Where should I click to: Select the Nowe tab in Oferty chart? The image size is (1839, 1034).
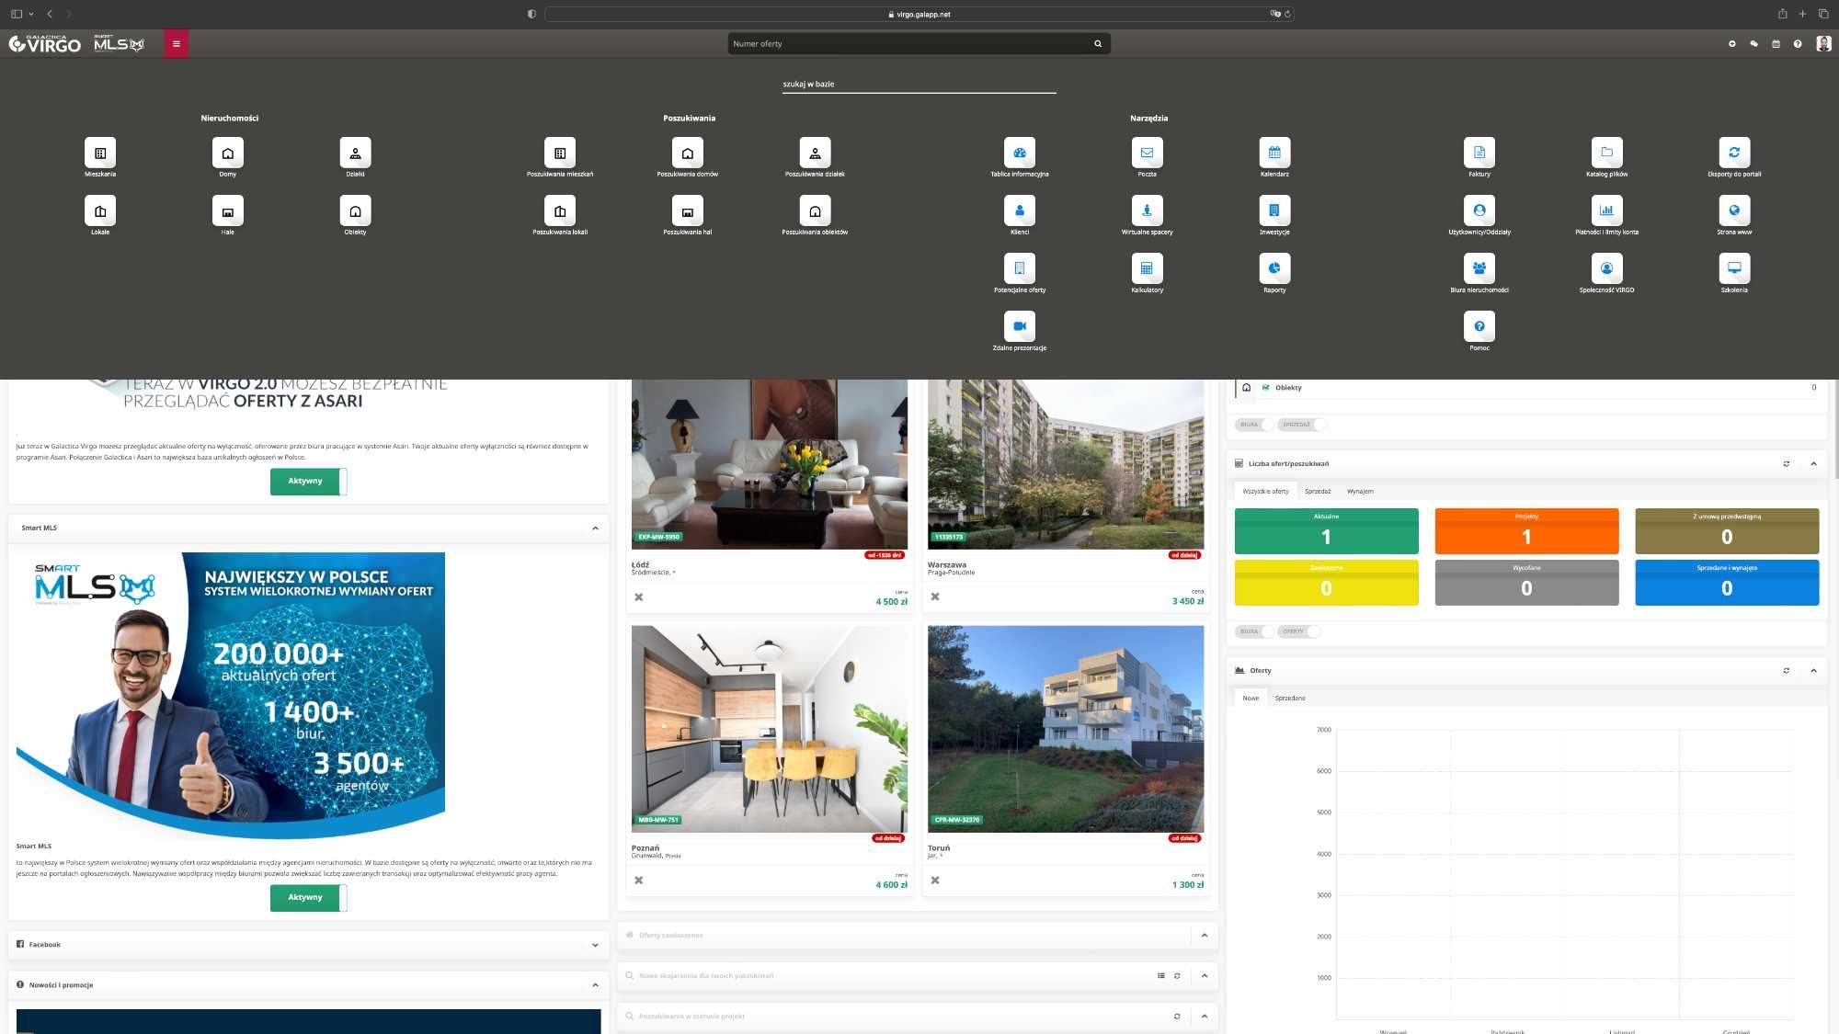[x=1251, y=699]
